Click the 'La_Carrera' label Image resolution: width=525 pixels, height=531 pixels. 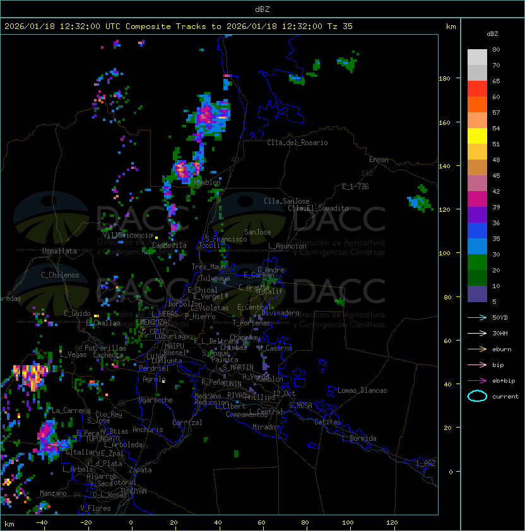tap(71, 411)
